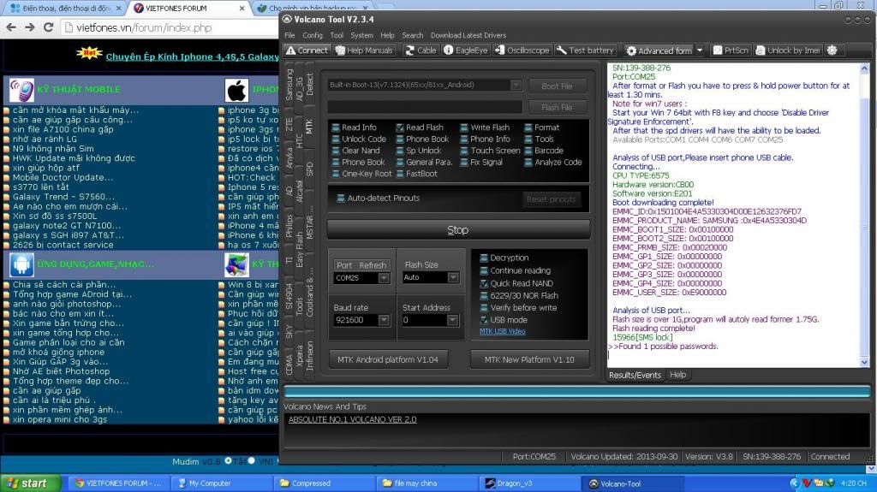
Task: Select the Samsung vertical tab
Action: (289, 85)
